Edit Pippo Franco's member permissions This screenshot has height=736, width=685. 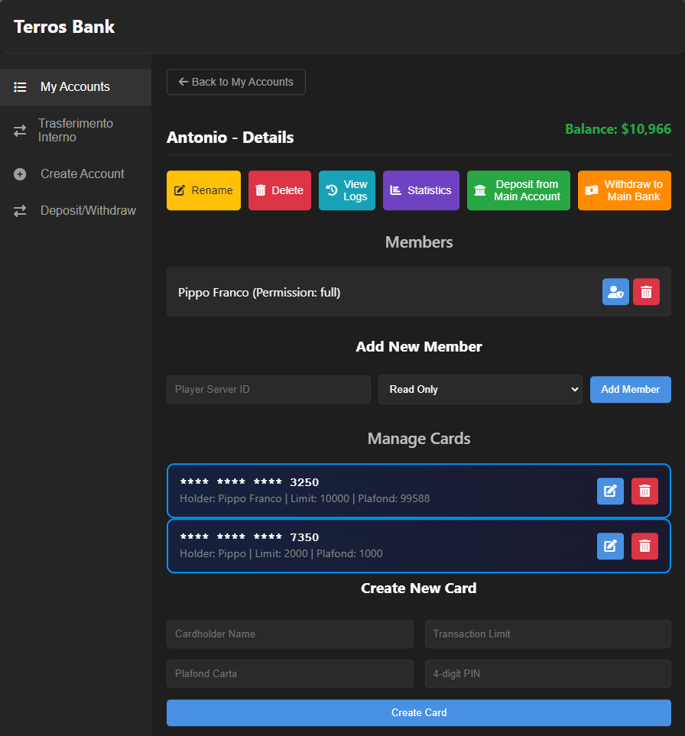coord(615,292)
